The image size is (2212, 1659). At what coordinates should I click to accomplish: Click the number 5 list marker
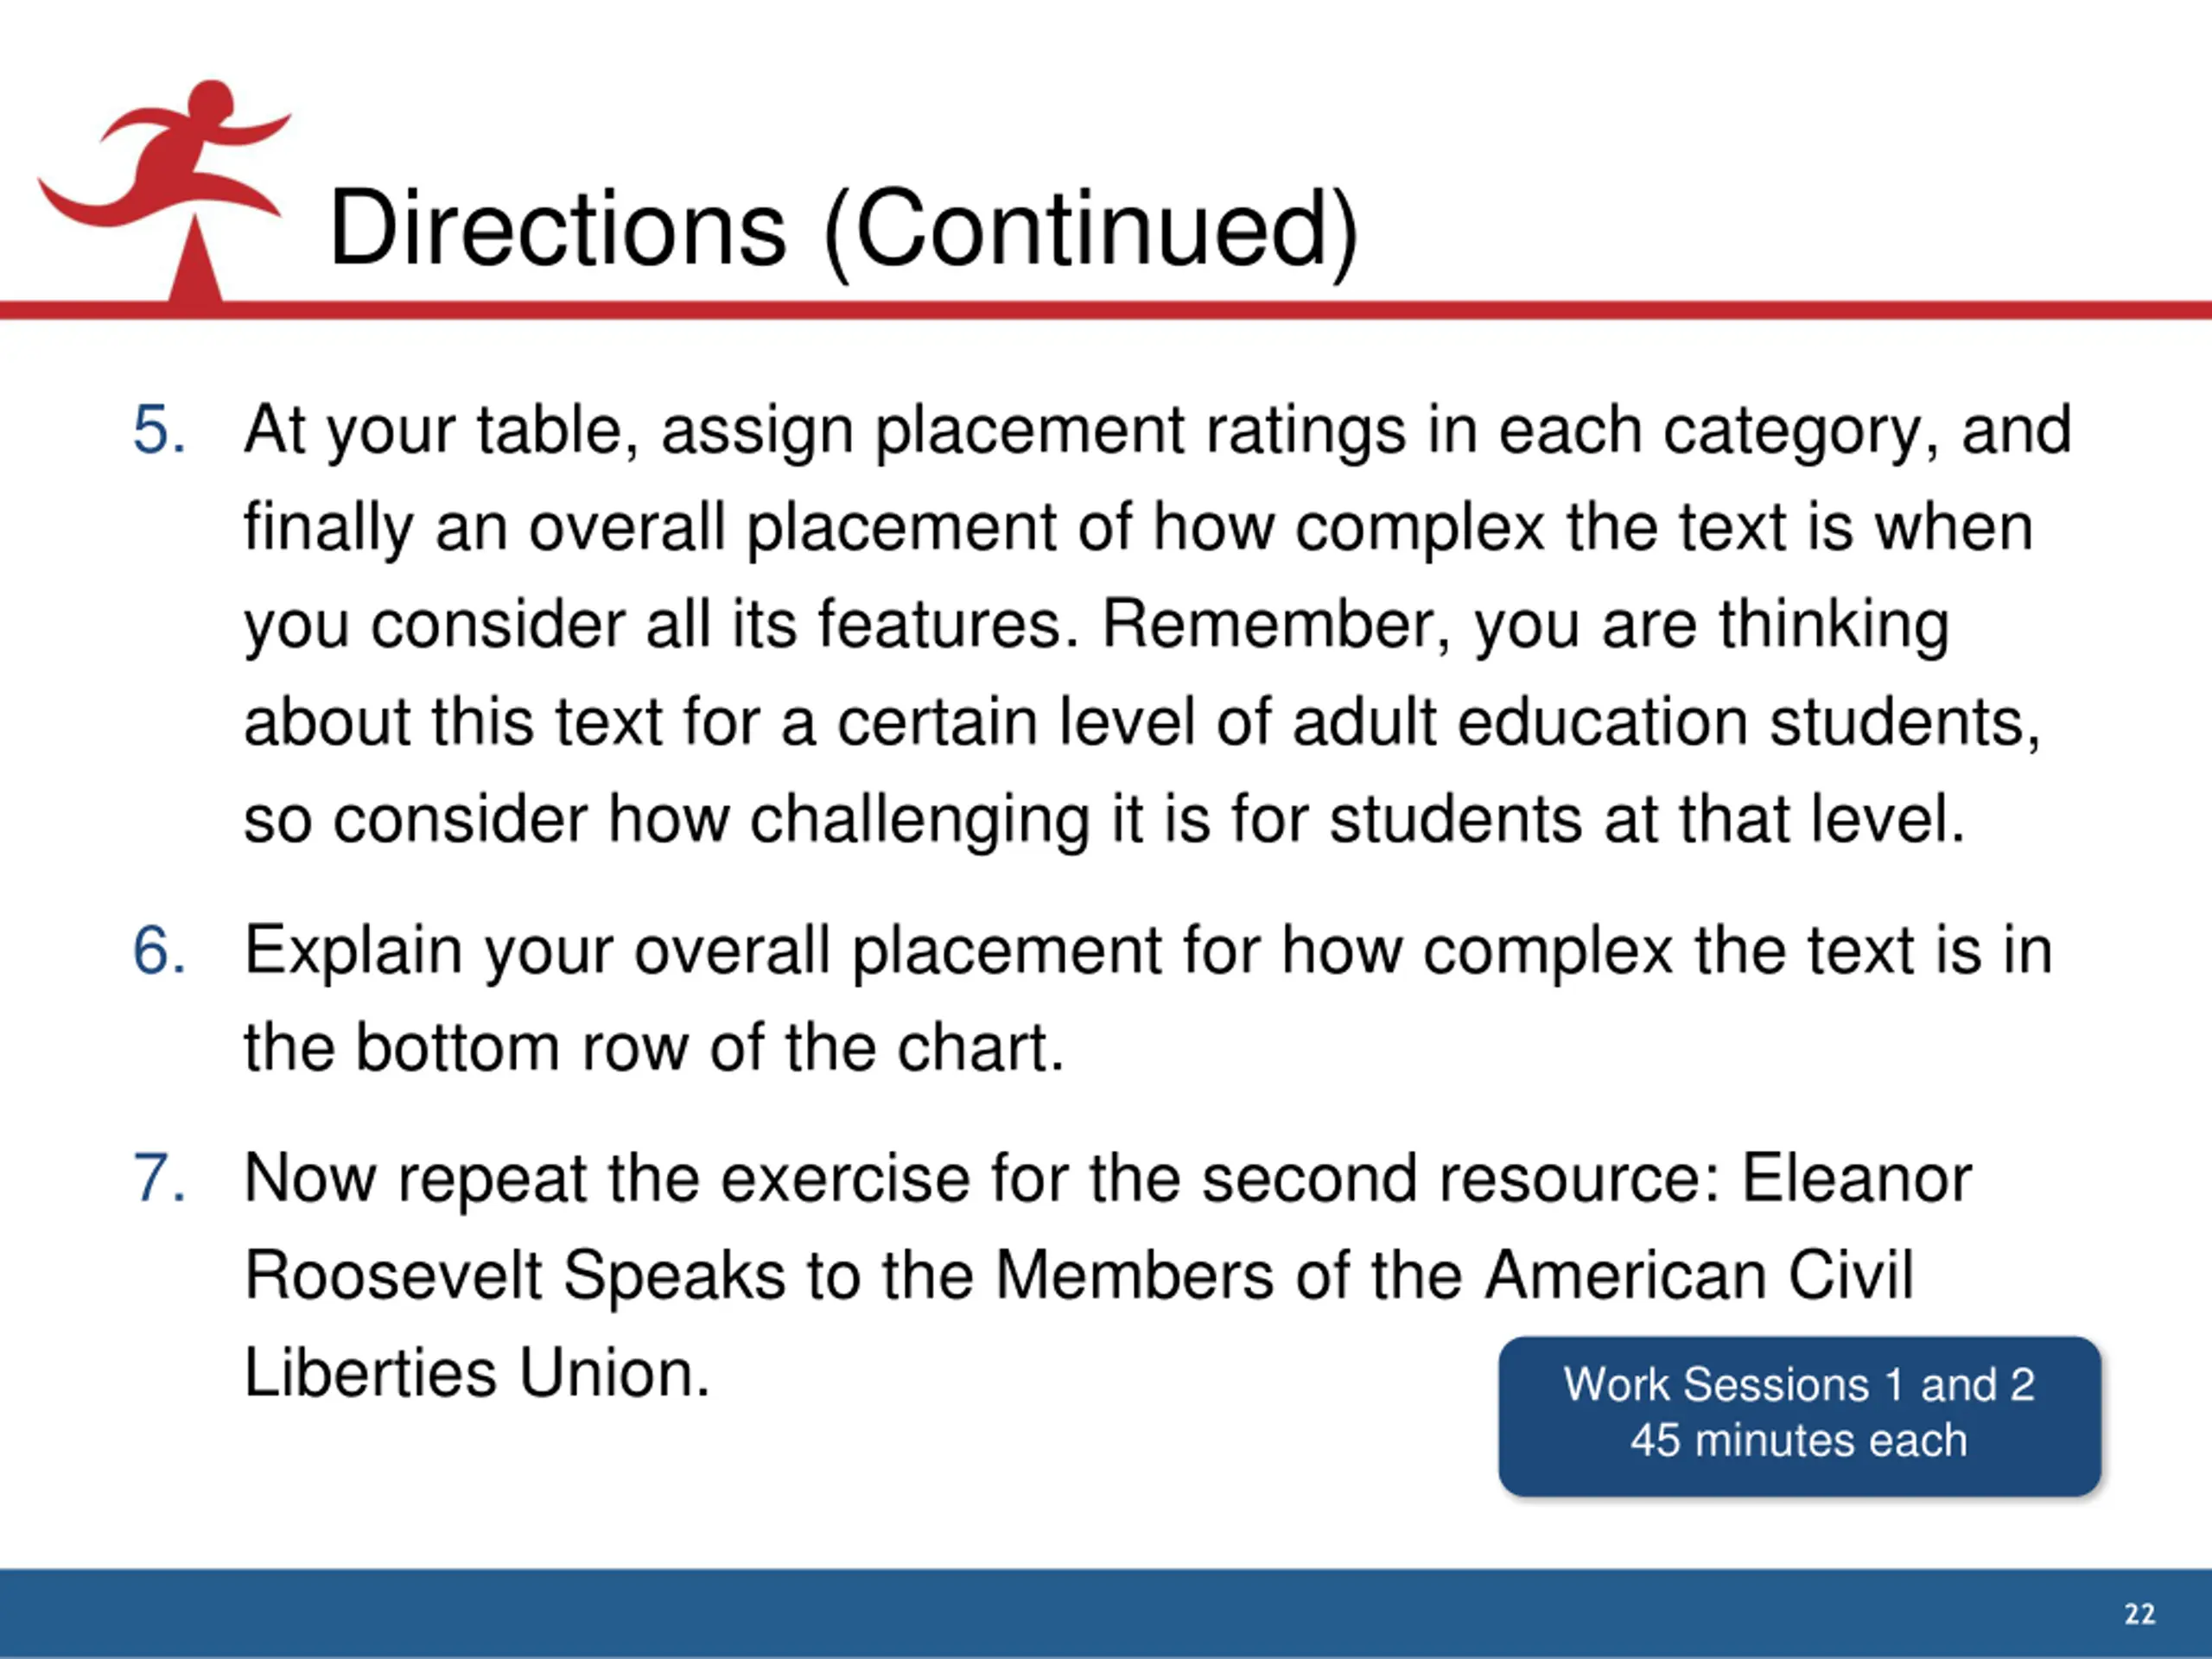159,431
